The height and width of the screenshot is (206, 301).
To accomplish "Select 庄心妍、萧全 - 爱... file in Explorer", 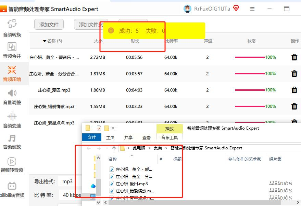I will [x=131, y=169].
